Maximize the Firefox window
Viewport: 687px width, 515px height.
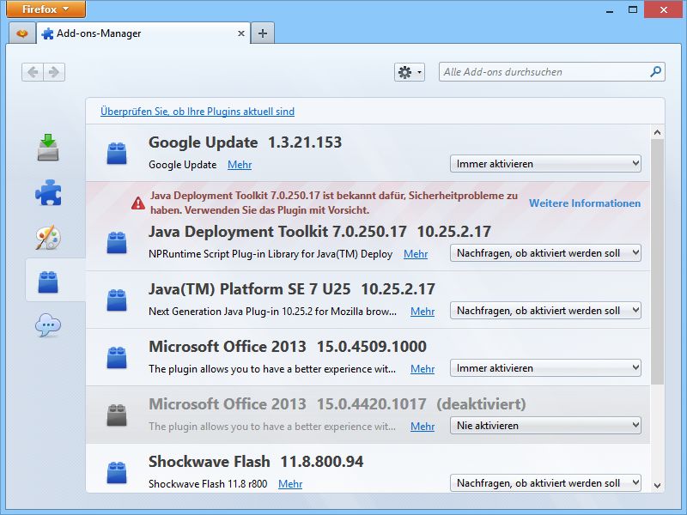(x=633, y=9)
